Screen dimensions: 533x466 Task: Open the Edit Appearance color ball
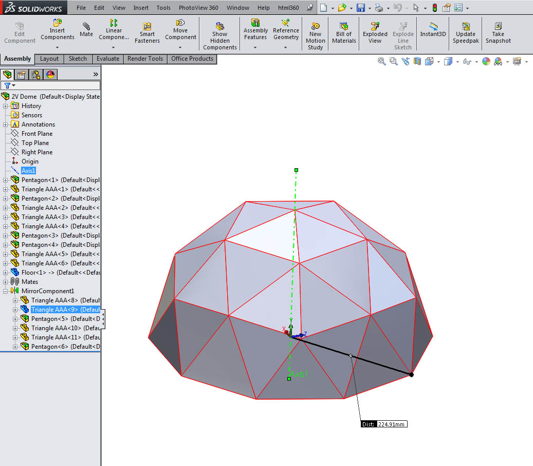(x=486, y=61)
